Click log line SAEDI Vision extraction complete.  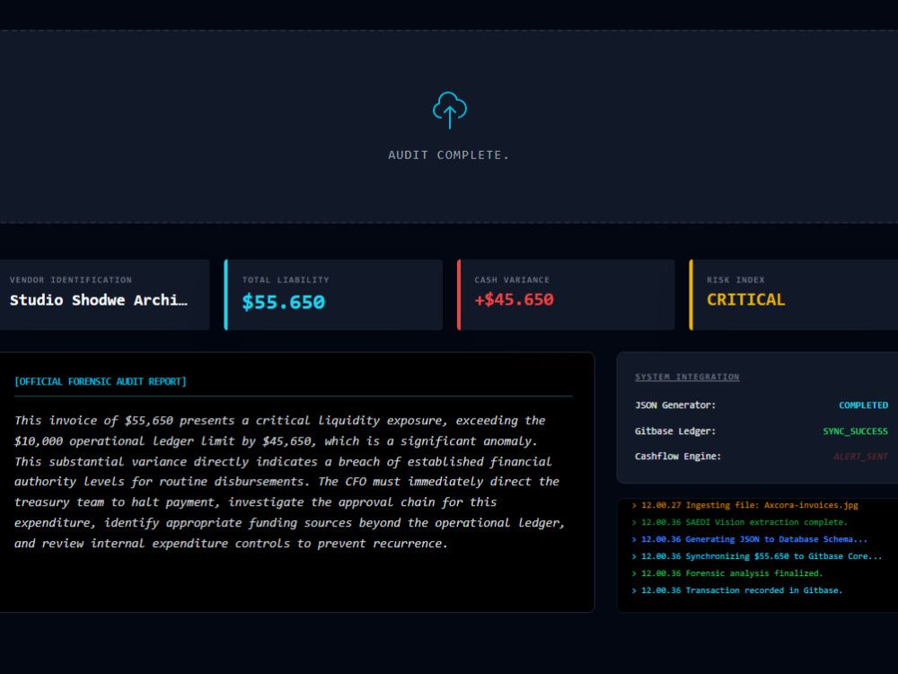[739, 522]
